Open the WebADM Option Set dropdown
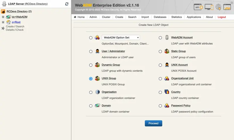 point(121,38)
